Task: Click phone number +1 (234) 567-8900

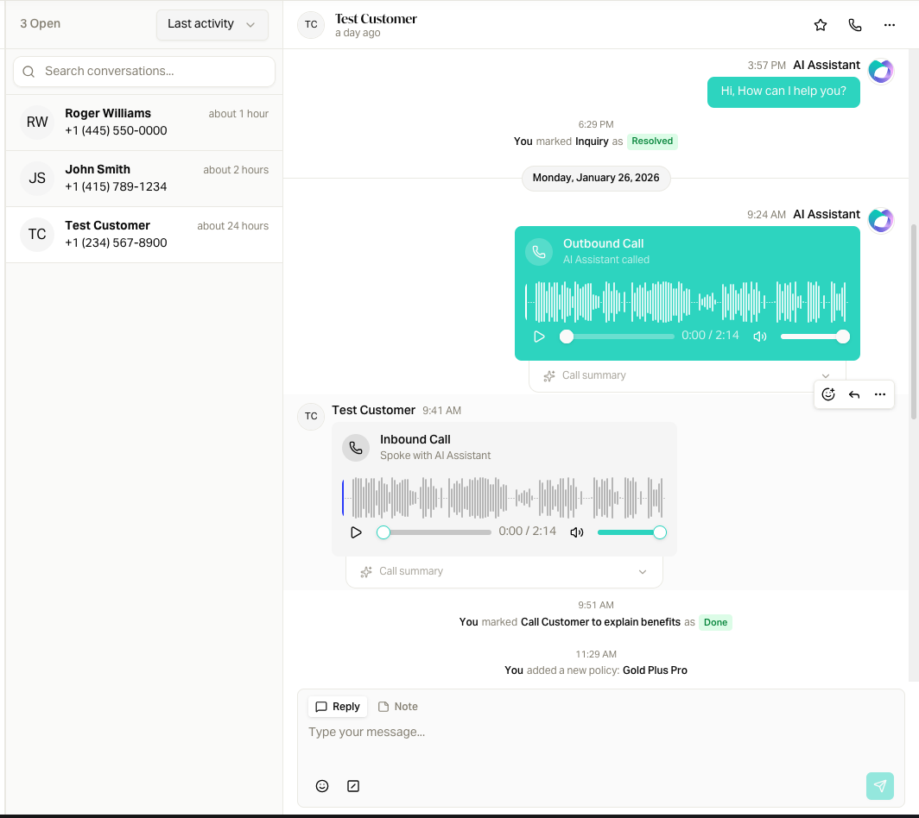Action: click(116, 243)
